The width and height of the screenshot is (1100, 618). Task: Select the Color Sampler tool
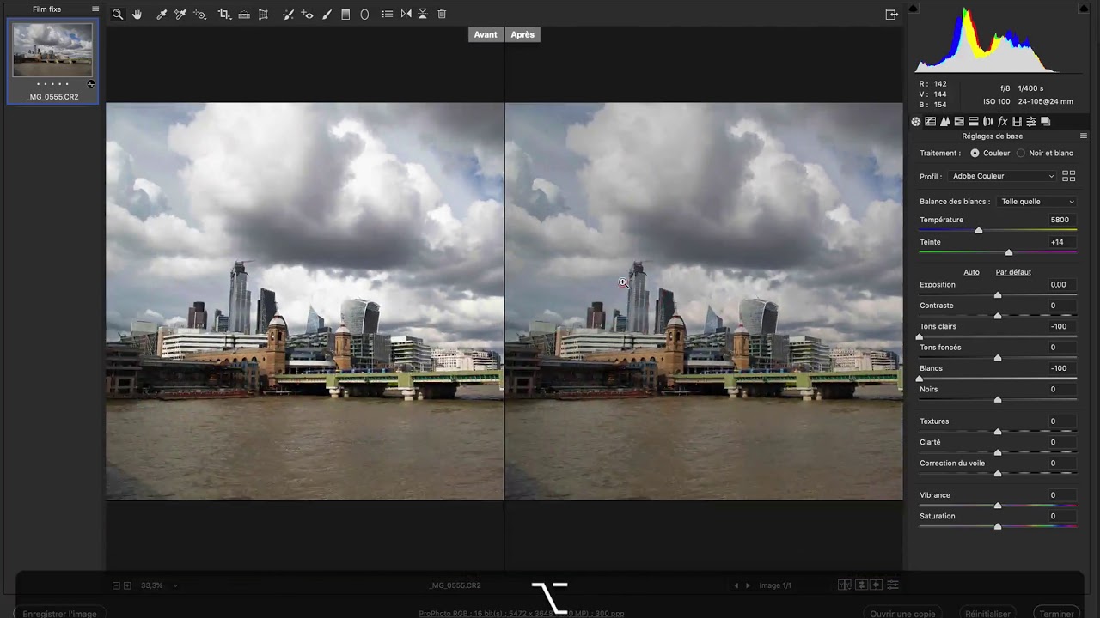click(180, 15)
